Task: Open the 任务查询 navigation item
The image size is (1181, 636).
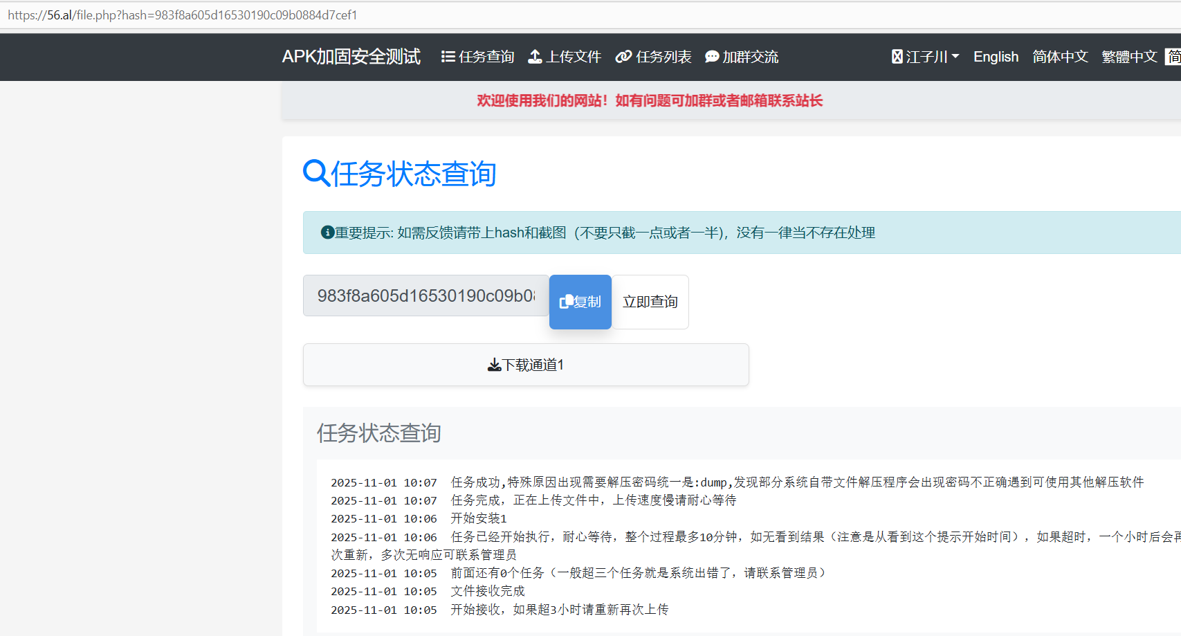Action: coord(478,57)
